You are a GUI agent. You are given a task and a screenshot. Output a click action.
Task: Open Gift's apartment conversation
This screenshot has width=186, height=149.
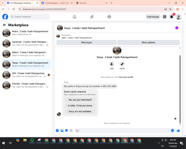(x=26, y=75)
